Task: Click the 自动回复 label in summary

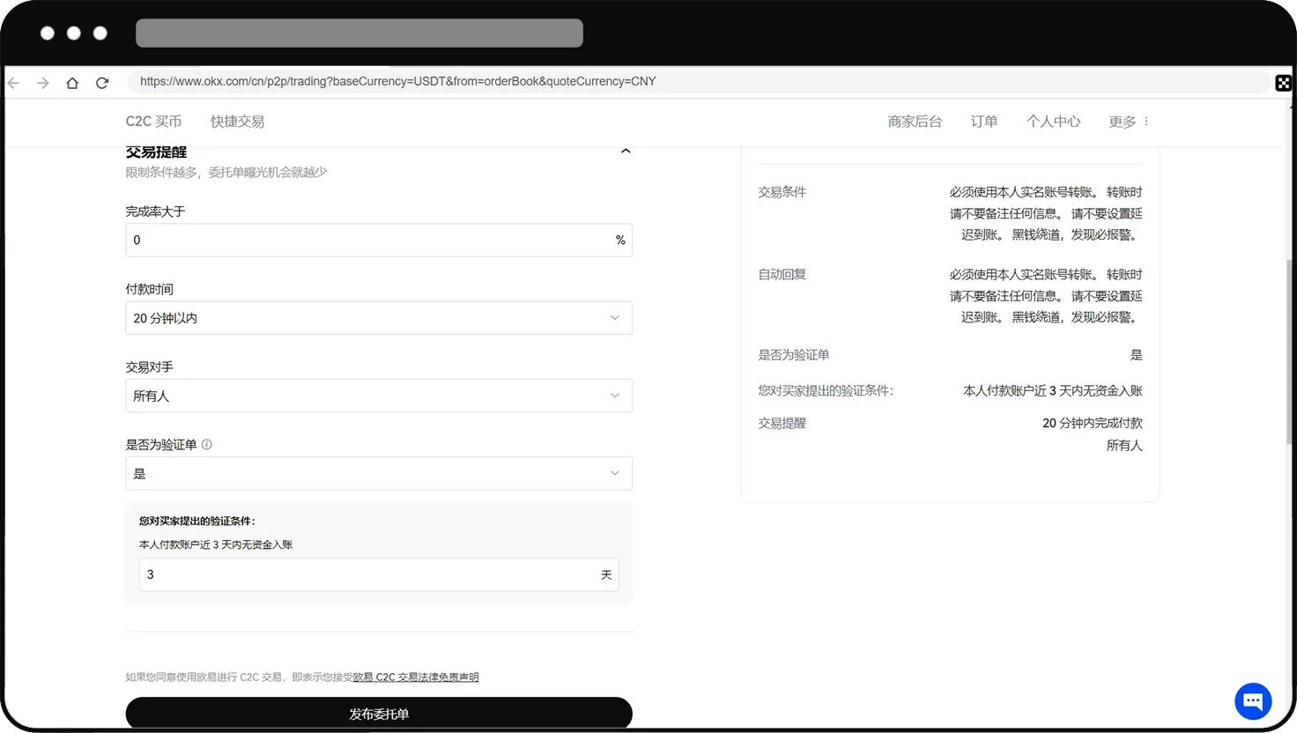Action: 782,274
